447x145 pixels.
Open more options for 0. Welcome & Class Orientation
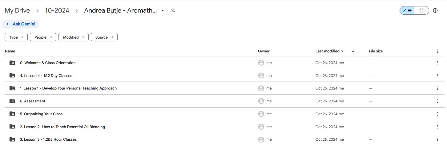coord(437,63)
